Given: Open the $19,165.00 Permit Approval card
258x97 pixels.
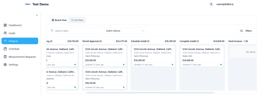Looking at the screenshot, I should (105, 56).
